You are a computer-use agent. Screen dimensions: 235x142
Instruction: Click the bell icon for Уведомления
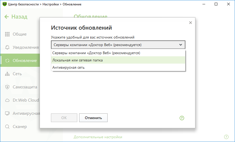pyautogui.click(x=7, y=47)
